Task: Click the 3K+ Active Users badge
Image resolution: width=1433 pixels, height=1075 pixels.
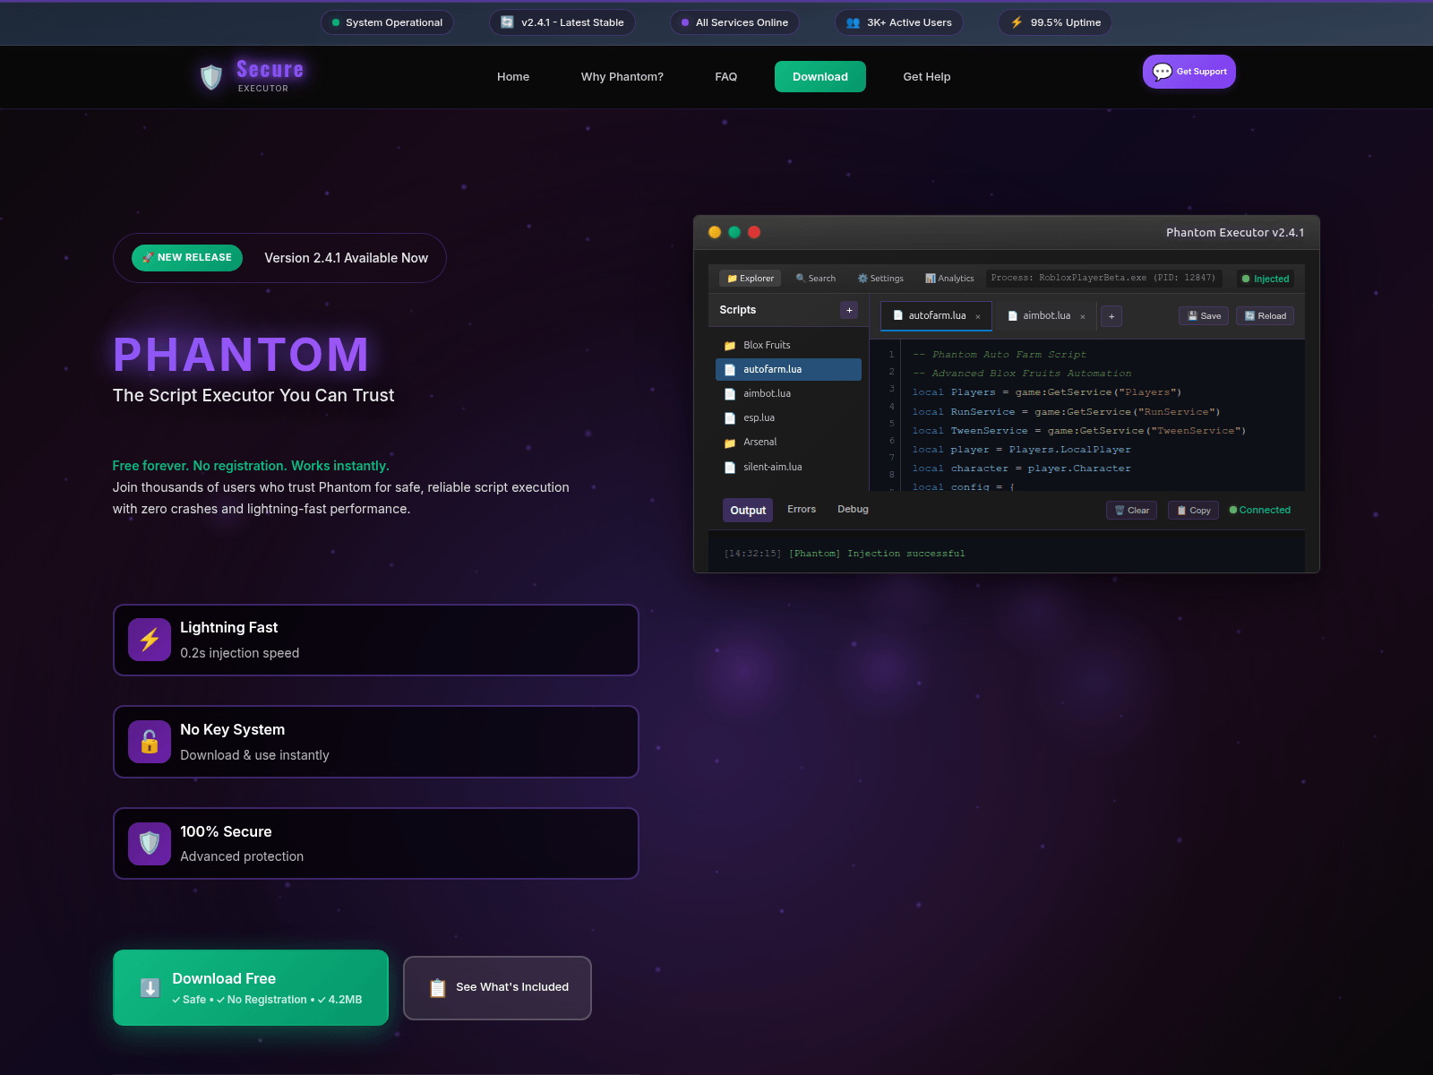Action: [x=899, y=22]
